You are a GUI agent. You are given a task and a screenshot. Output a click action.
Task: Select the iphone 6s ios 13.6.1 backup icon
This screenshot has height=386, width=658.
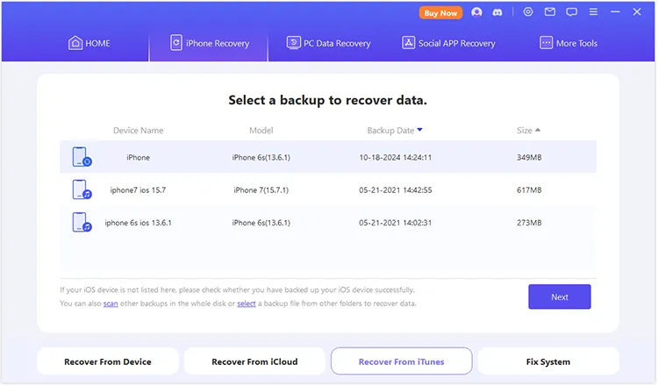click(x=82, y=222)
